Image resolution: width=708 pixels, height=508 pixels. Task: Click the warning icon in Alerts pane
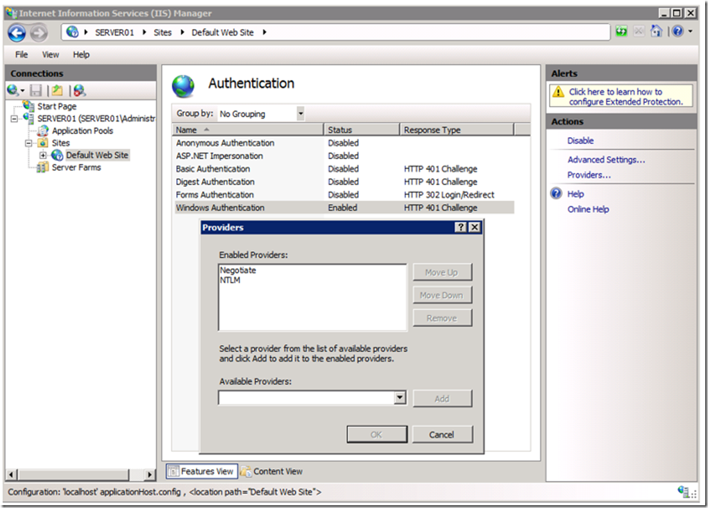point(558,92)
